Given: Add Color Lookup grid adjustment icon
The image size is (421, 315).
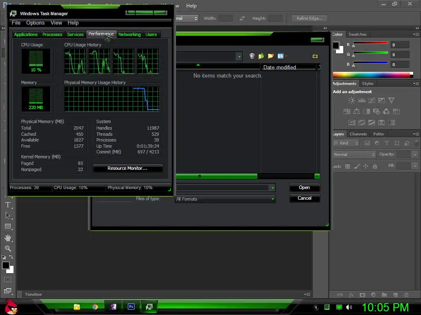Looking at the screenshot, I should coord(396,112).
